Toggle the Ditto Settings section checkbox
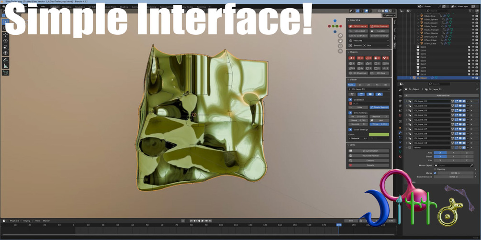This screenshot has width=481, height=240. (350, 113)
